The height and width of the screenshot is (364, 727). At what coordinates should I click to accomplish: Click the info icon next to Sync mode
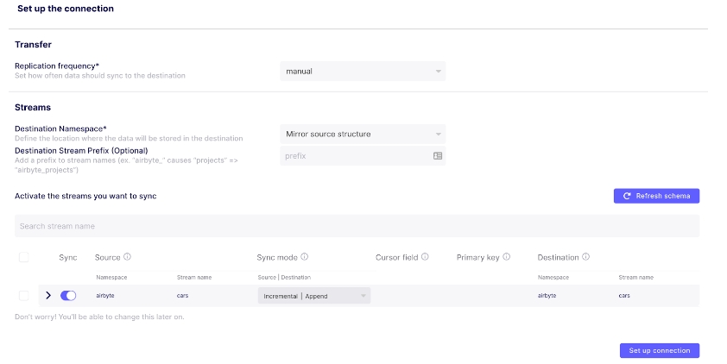point(305,257)
